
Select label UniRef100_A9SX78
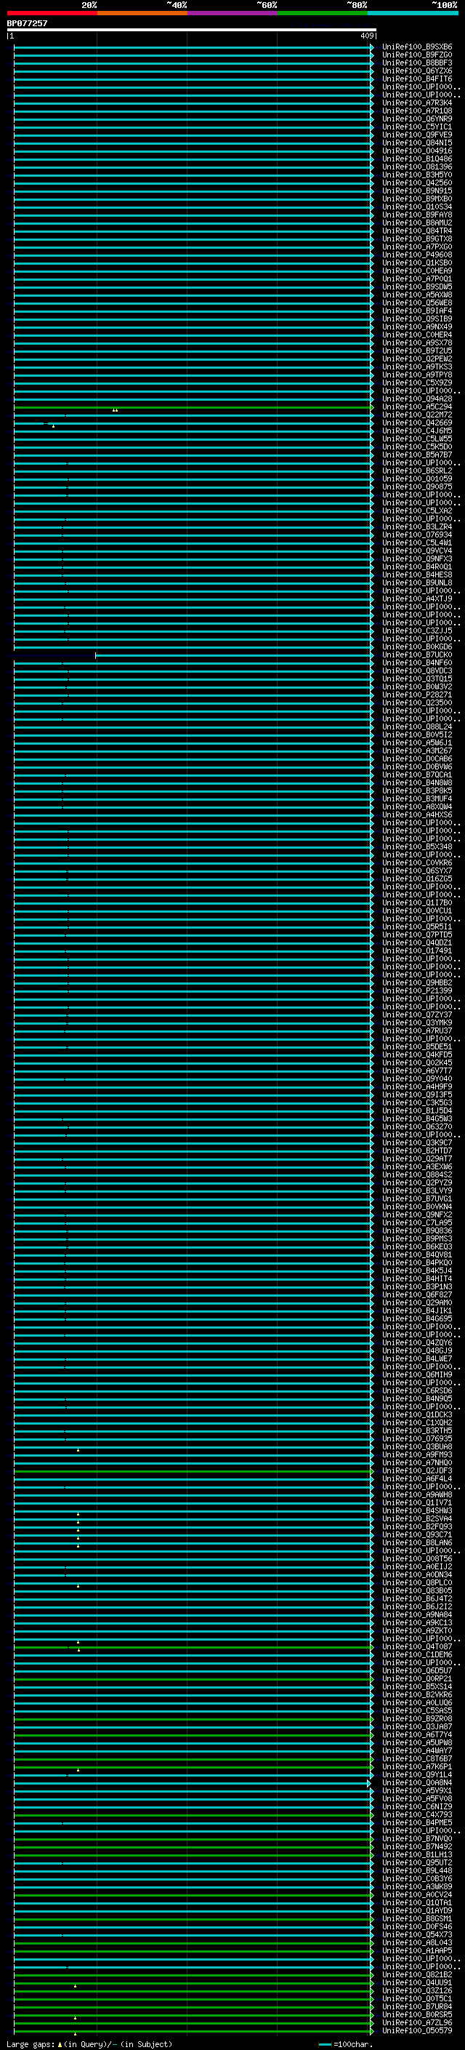(x=416, y=343)
